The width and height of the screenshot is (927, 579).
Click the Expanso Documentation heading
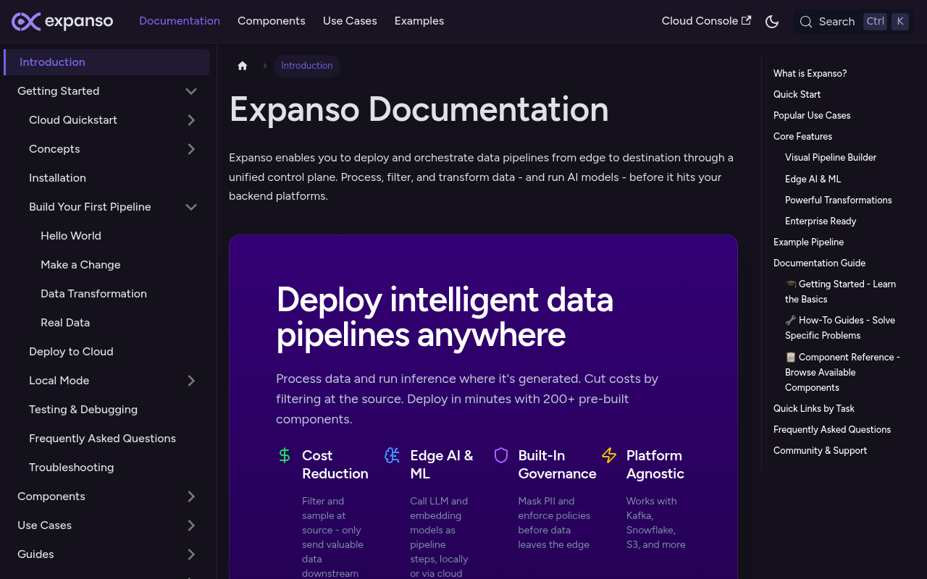[419, 109]
